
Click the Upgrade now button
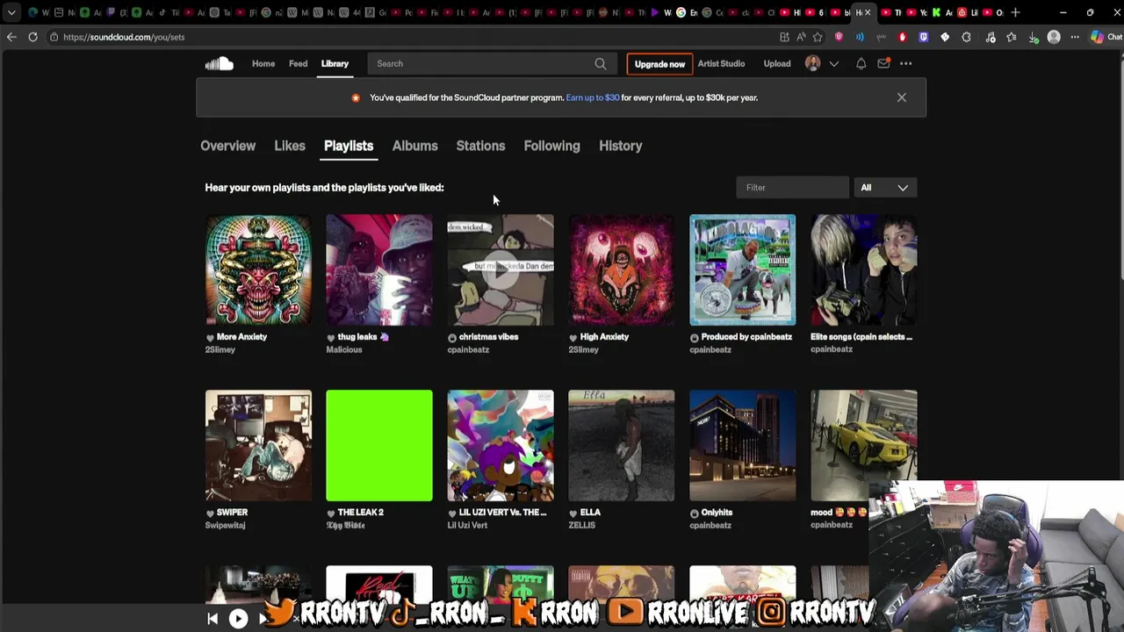[x=659, y=64]
